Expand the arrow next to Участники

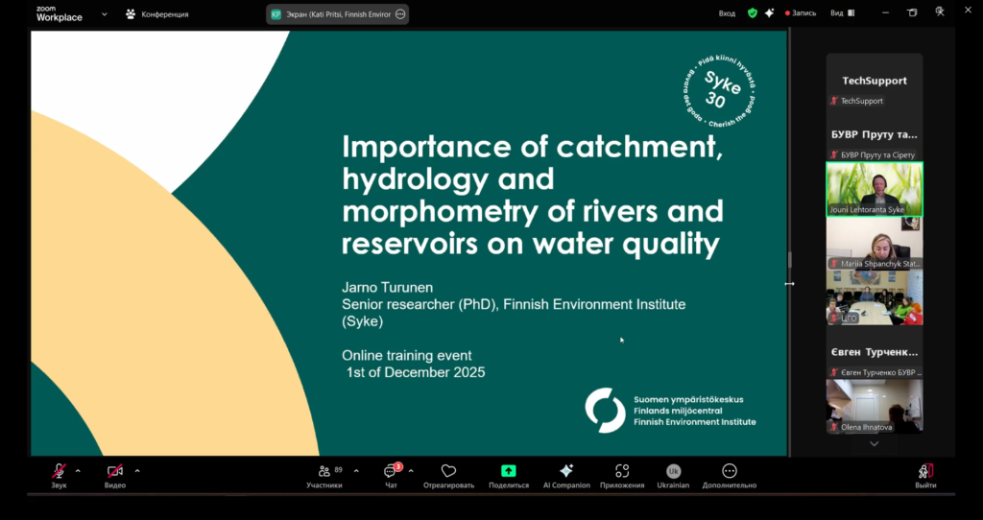tap(356, 471)
